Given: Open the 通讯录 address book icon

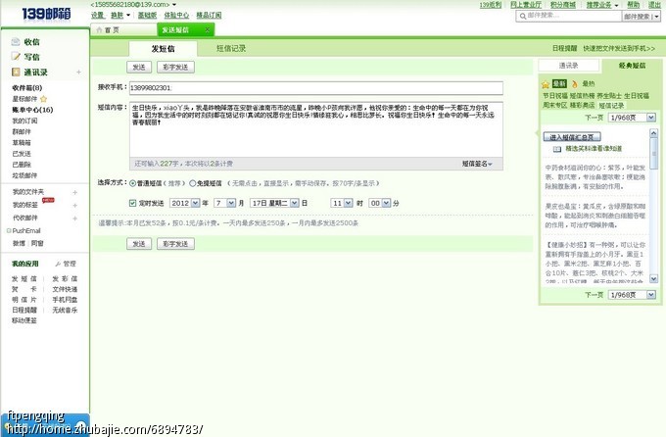Looking at the screenshot, I should click(x=16, y=72).
